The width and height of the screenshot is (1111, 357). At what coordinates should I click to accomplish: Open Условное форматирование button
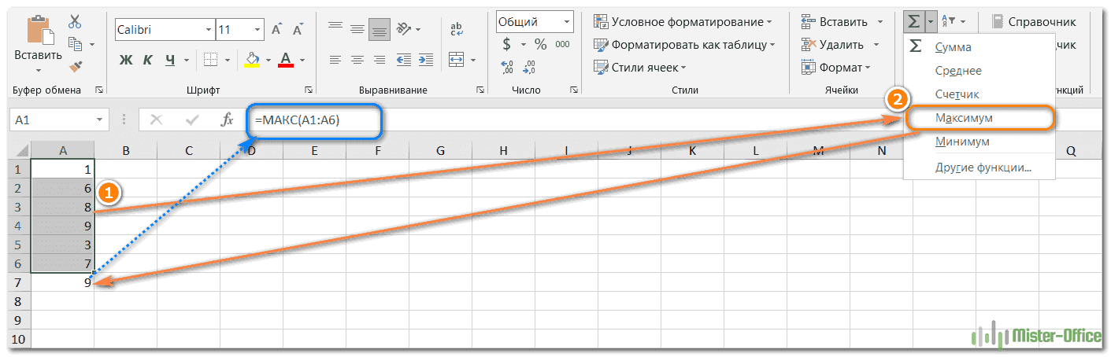click(x=682, y=22)
